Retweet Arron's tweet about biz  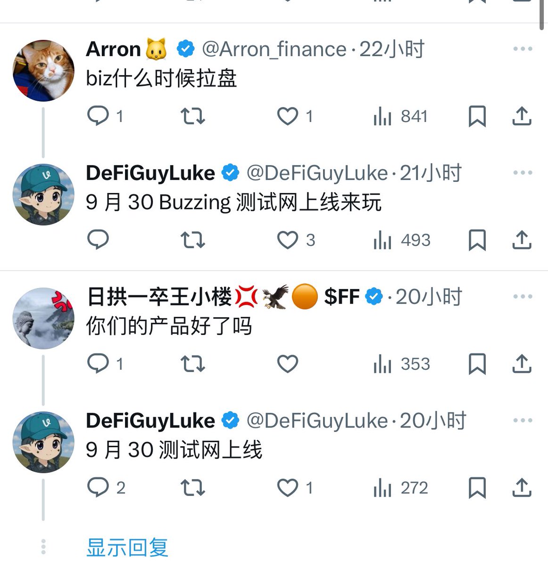tap(193, 116)
